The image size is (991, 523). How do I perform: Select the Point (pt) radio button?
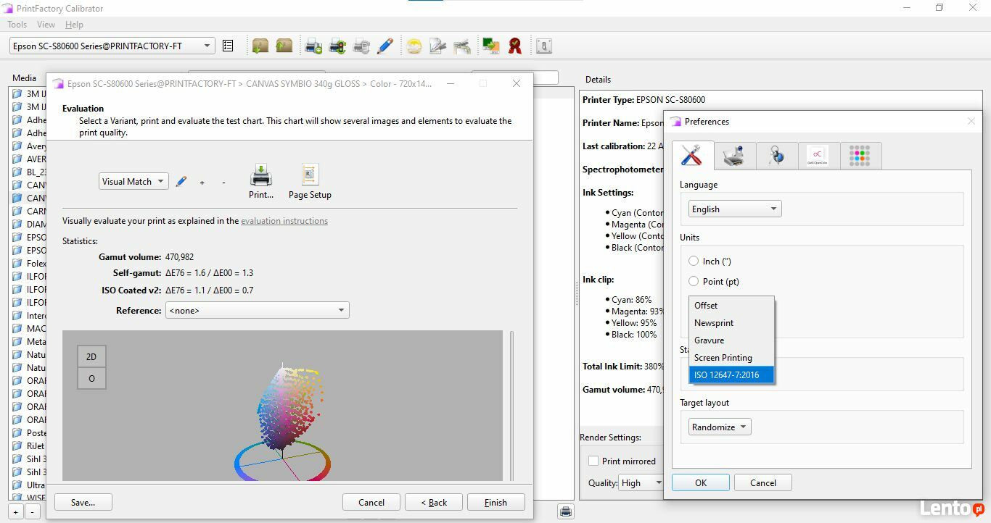(694, 282)
